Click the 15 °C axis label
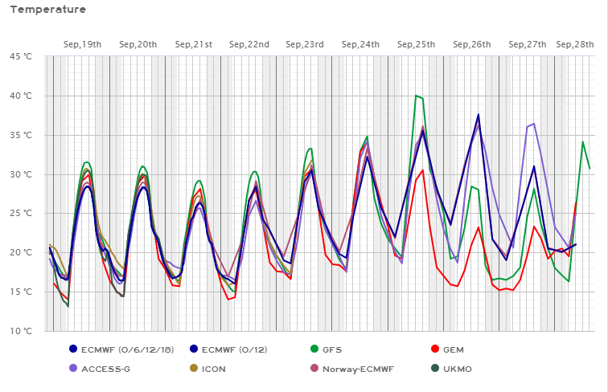This screenshot has height=392, width=608. pyautogui.click(x=21, y=292)
